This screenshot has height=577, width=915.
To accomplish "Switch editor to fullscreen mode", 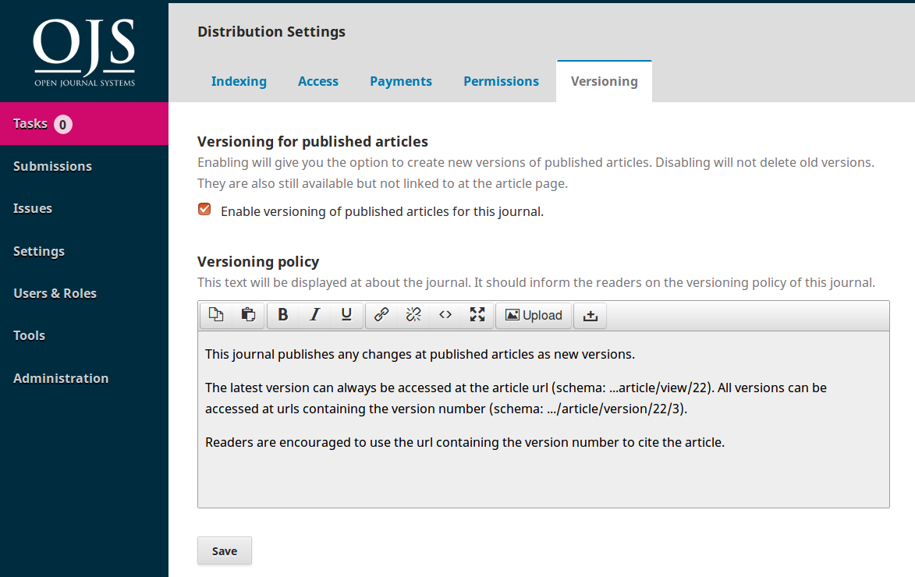I will tap(477, 315).
